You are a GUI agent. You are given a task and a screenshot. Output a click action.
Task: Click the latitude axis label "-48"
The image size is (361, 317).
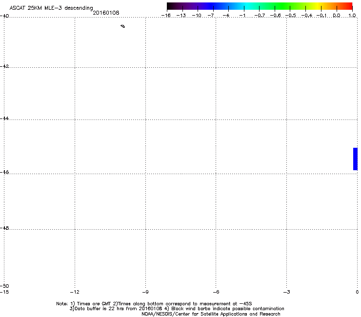[4, 228]
